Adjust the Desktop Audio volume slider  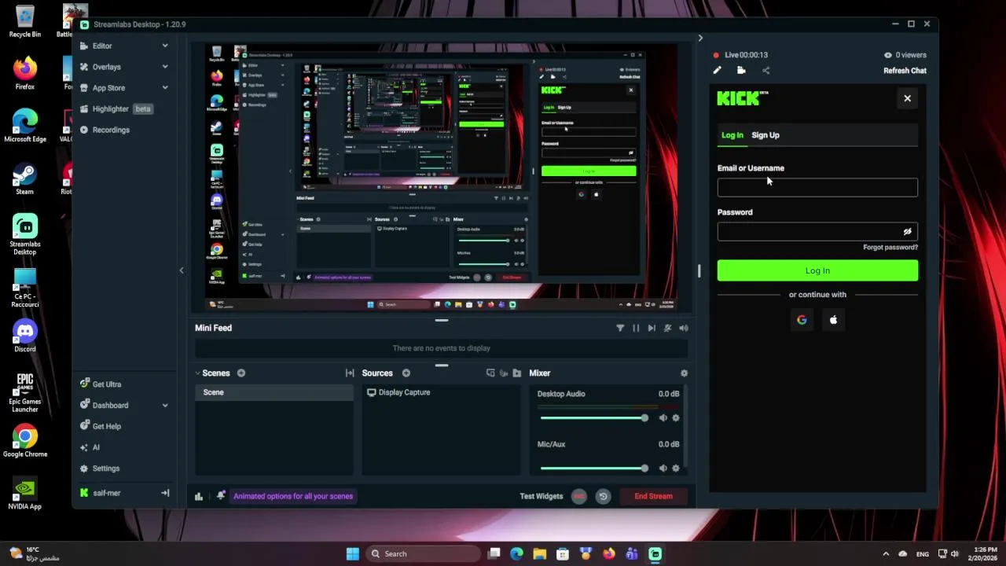(594, 418)
